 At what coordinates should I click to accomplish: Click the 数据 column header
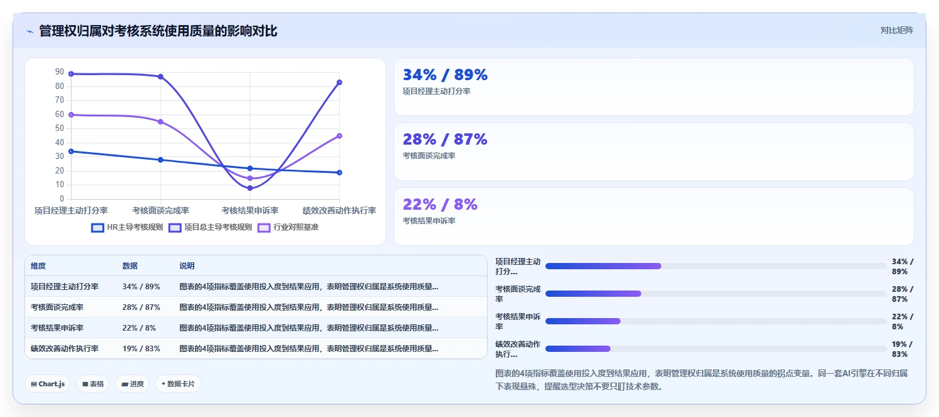coord(130,266)
